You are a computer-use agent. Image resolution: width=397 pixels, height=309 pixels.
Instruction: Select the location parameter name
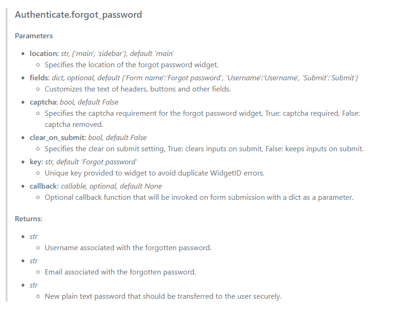point(44,54)
